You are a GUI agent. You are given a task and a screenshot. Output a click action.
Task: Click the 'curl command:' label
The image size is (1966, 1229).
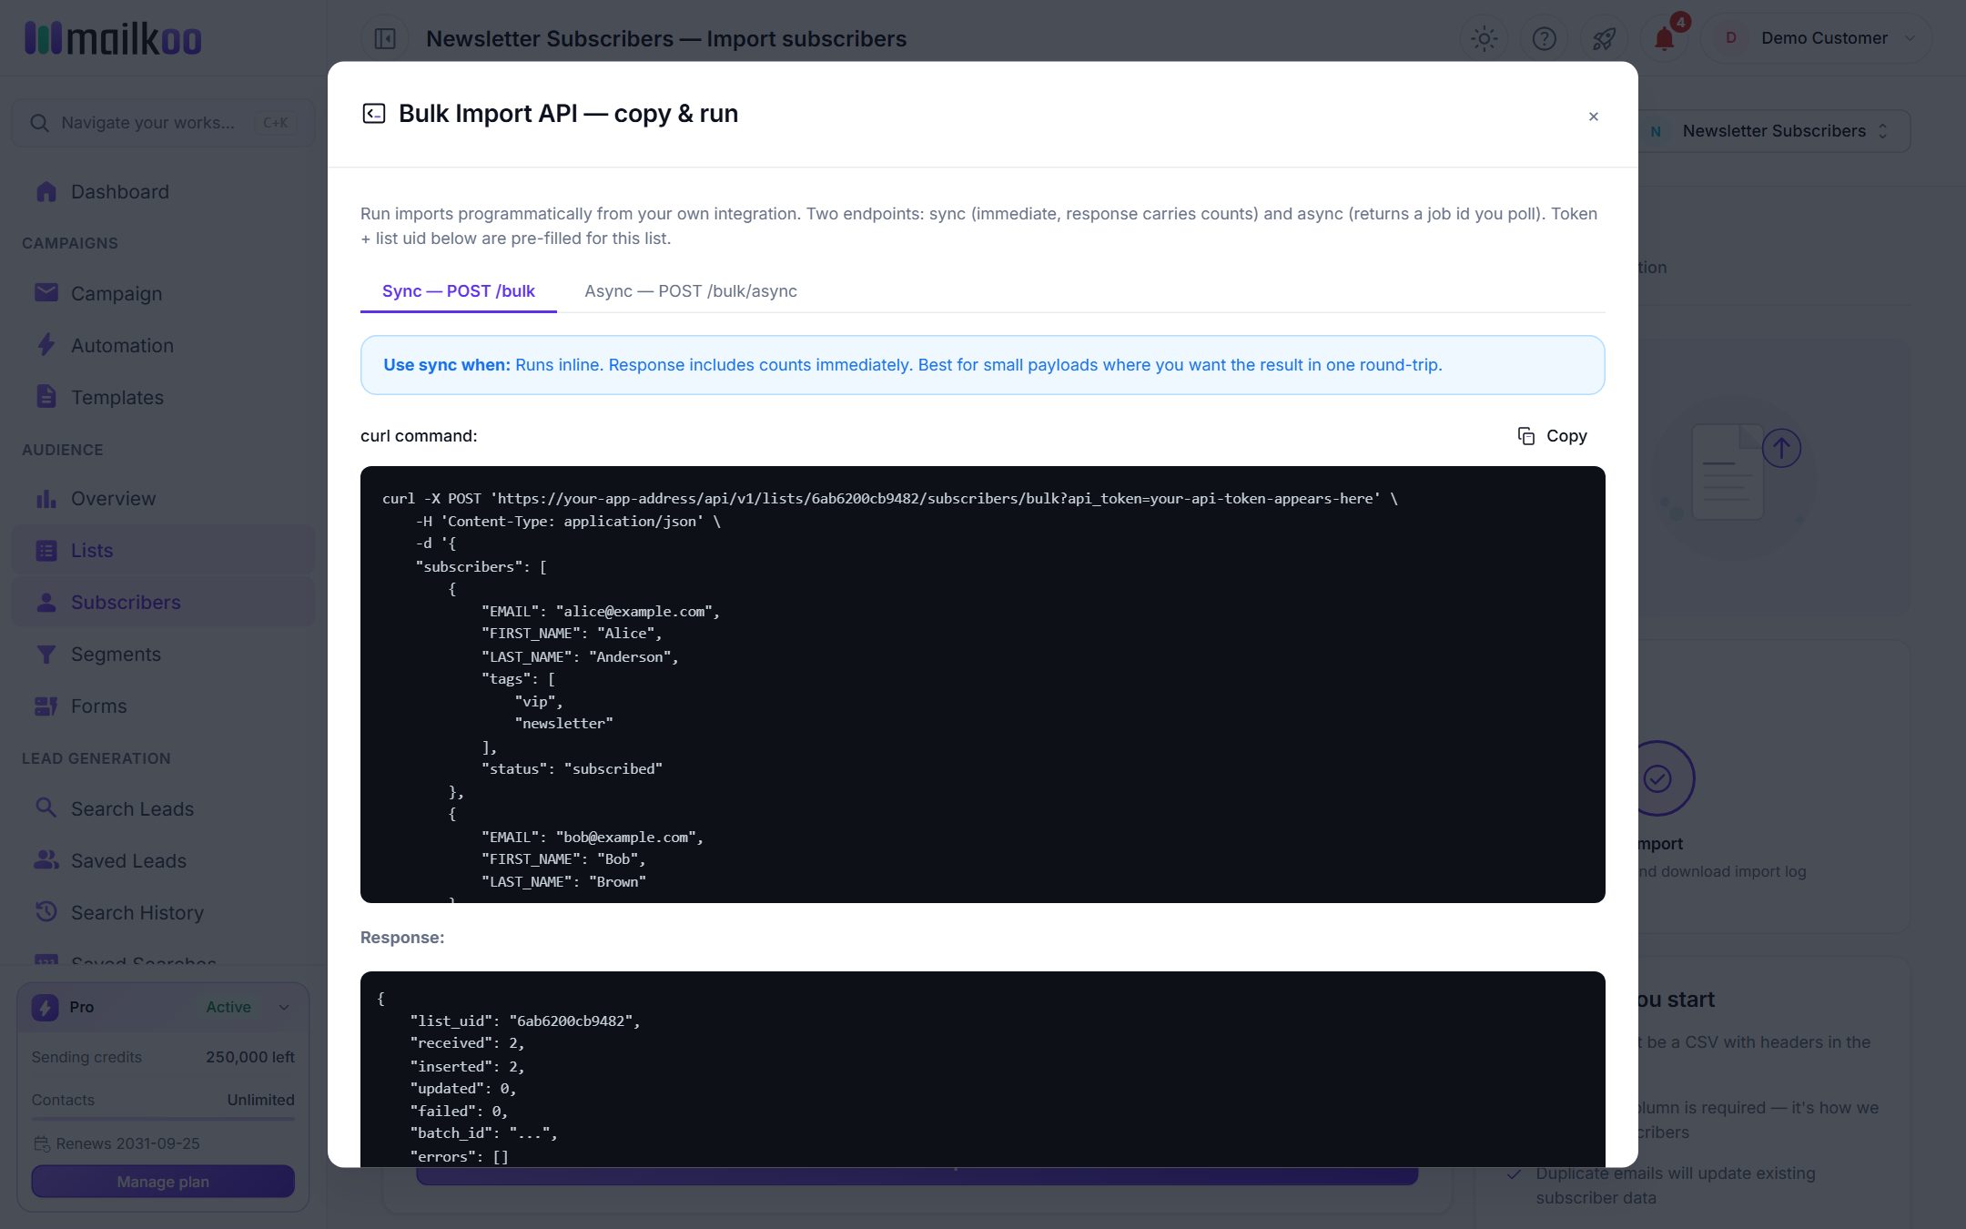pos(419,436)
